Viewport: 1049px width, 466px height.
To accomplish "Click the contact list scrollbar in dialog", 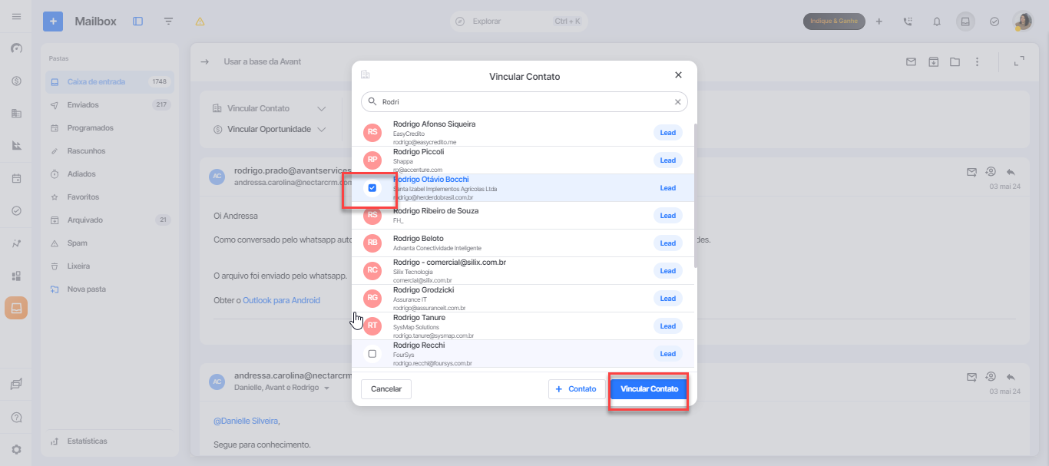I will pos(696,195).
